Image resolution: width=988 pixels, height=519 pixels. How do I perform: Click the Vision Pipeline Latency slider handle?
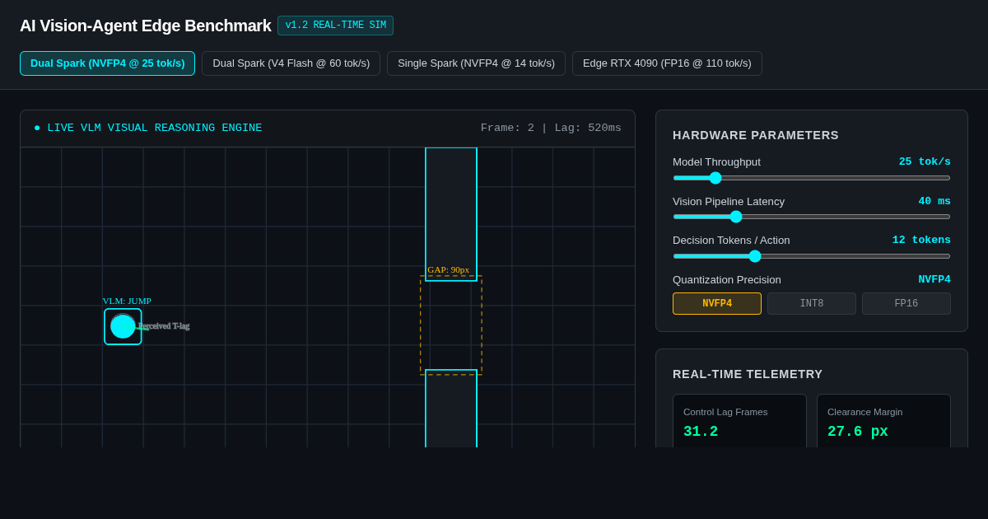[x=736, y=217]
